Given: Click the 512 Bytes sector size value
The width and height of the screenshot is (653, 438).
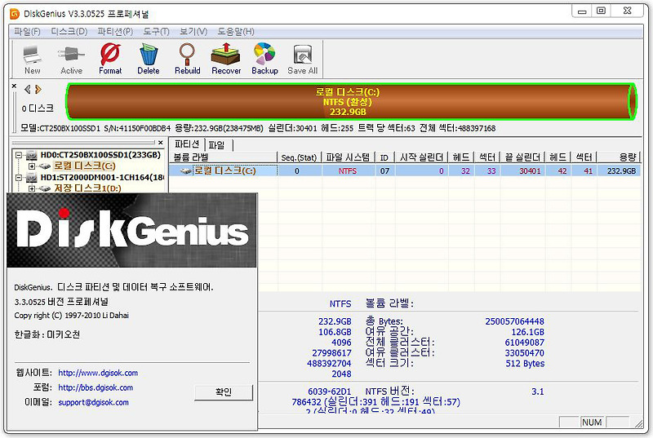Looking at the screenshot, I should 525,363.
